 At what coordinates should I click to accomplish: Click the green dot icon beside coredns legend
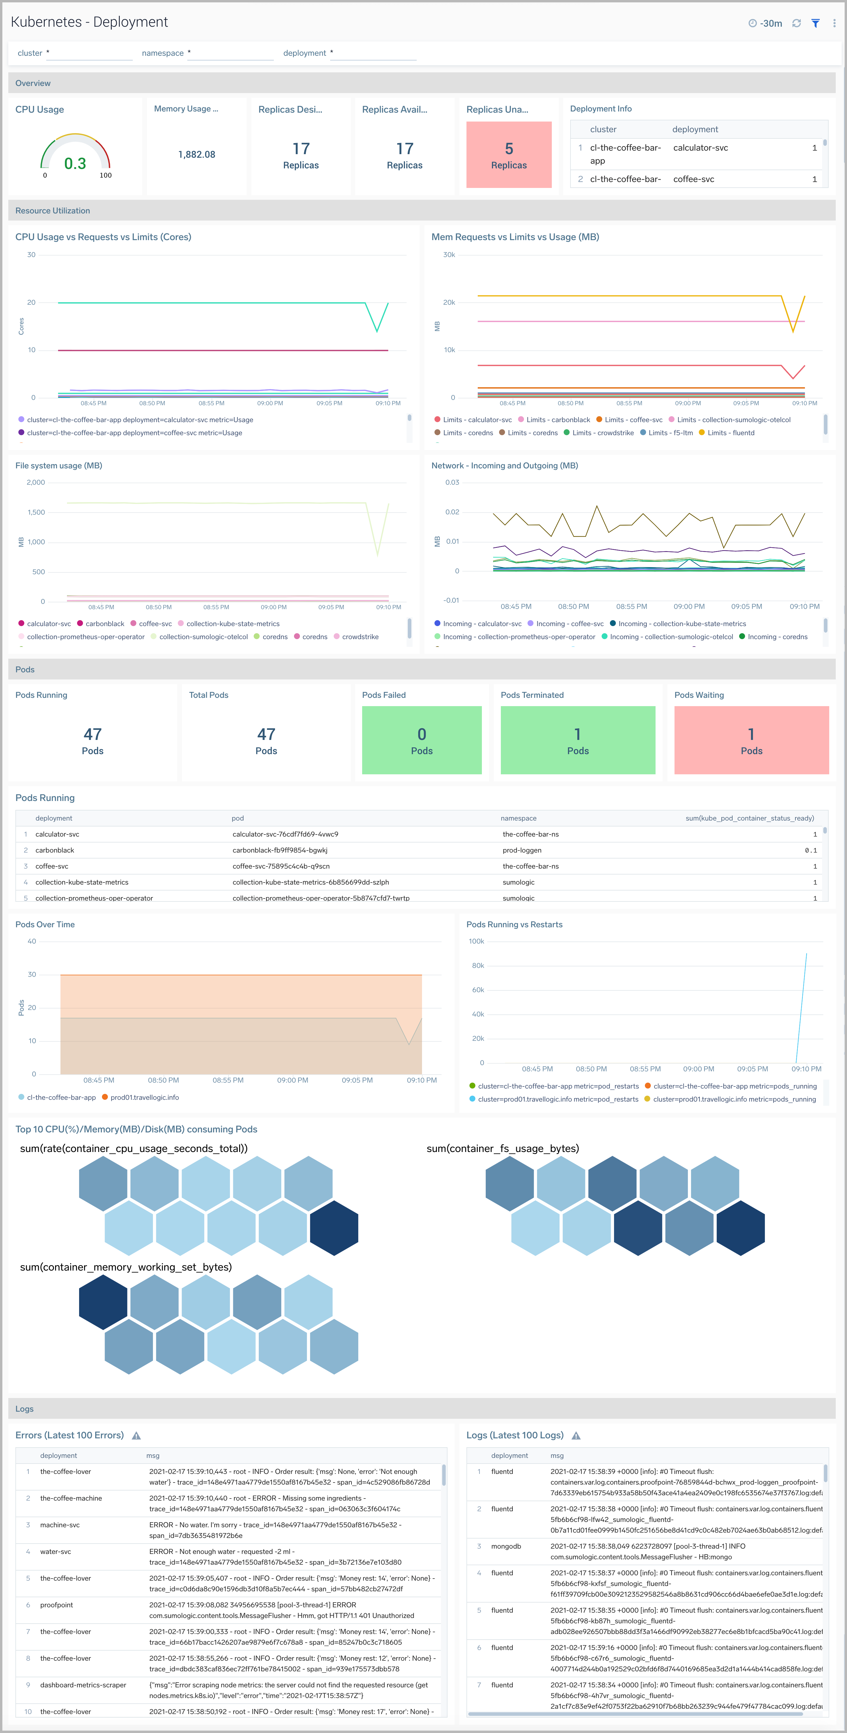click(x=256, y=636)
